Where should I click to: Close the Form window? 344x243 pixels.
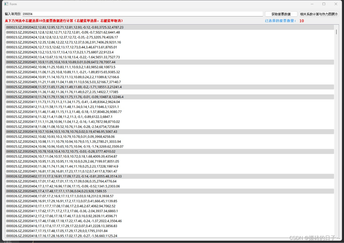(336, 4)
